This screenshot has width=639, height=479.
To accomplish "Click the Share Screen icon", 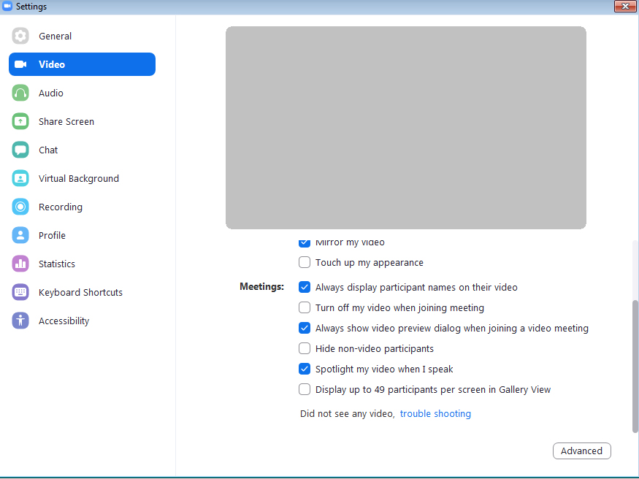I will [x=20, y=121].
